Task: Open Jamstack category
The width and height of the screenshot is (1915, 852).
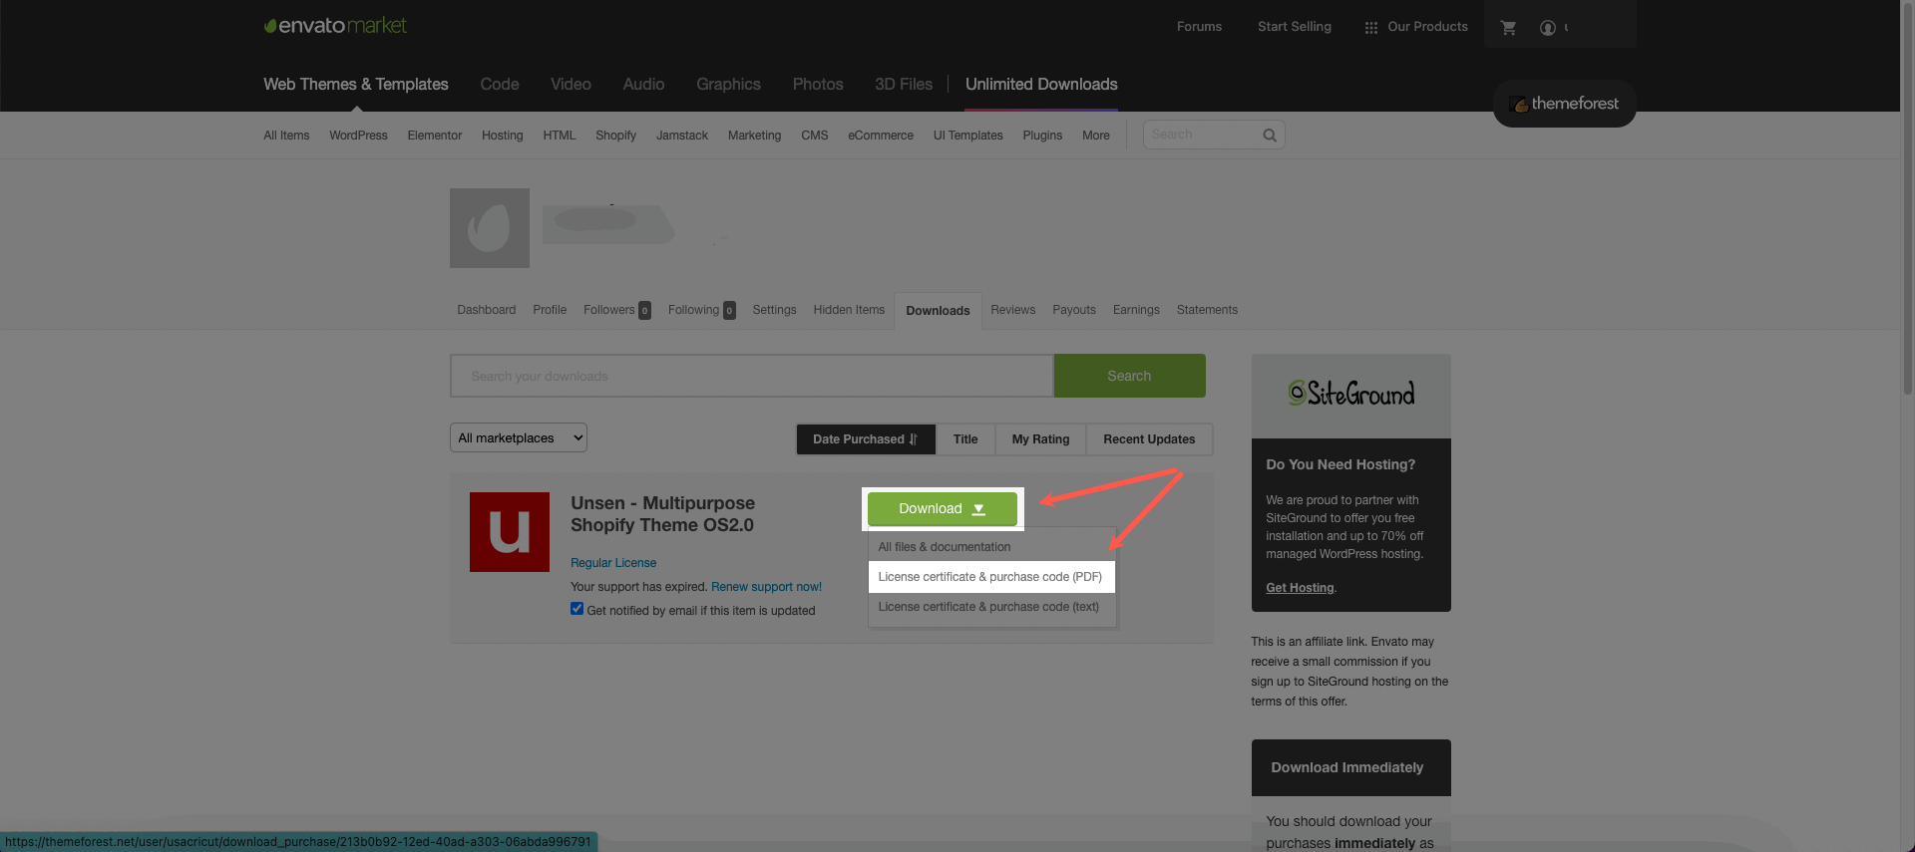Action: [x=682, y=136]
